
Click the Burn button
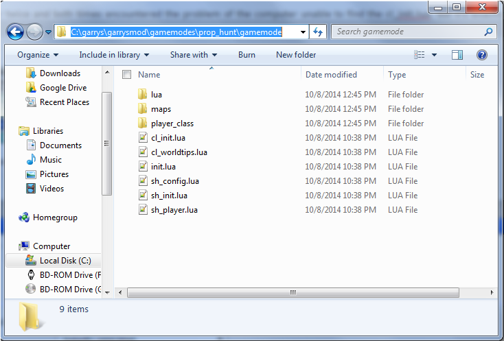point(247,55)
